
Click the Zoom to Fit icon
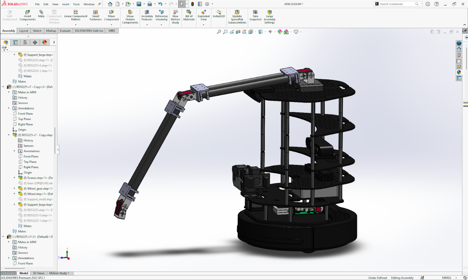pos(219,32)
